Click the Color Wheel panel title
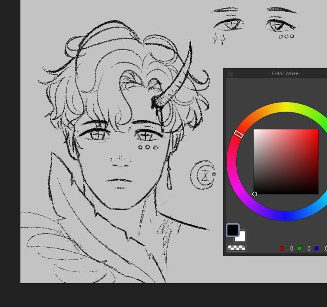The height and width of the screenshot is (307, 327). tap(285, 73)
